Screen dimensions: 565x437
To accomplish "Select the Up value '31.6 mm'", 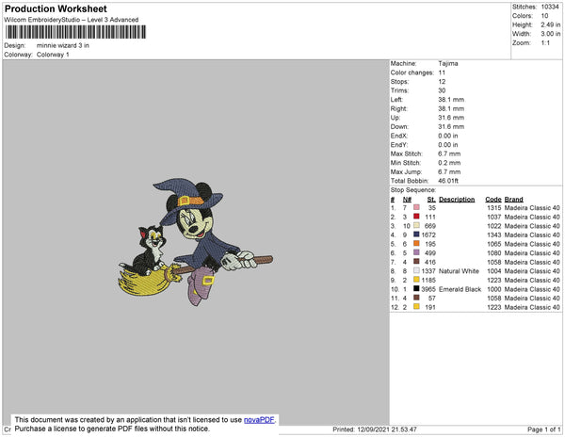I will click(x=451, y=118).
